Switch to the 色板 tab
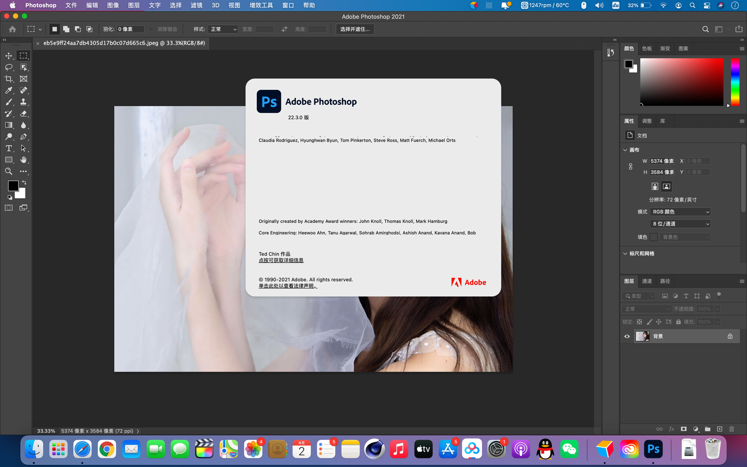Screen dimensions: 747x467 coord(647,48)
